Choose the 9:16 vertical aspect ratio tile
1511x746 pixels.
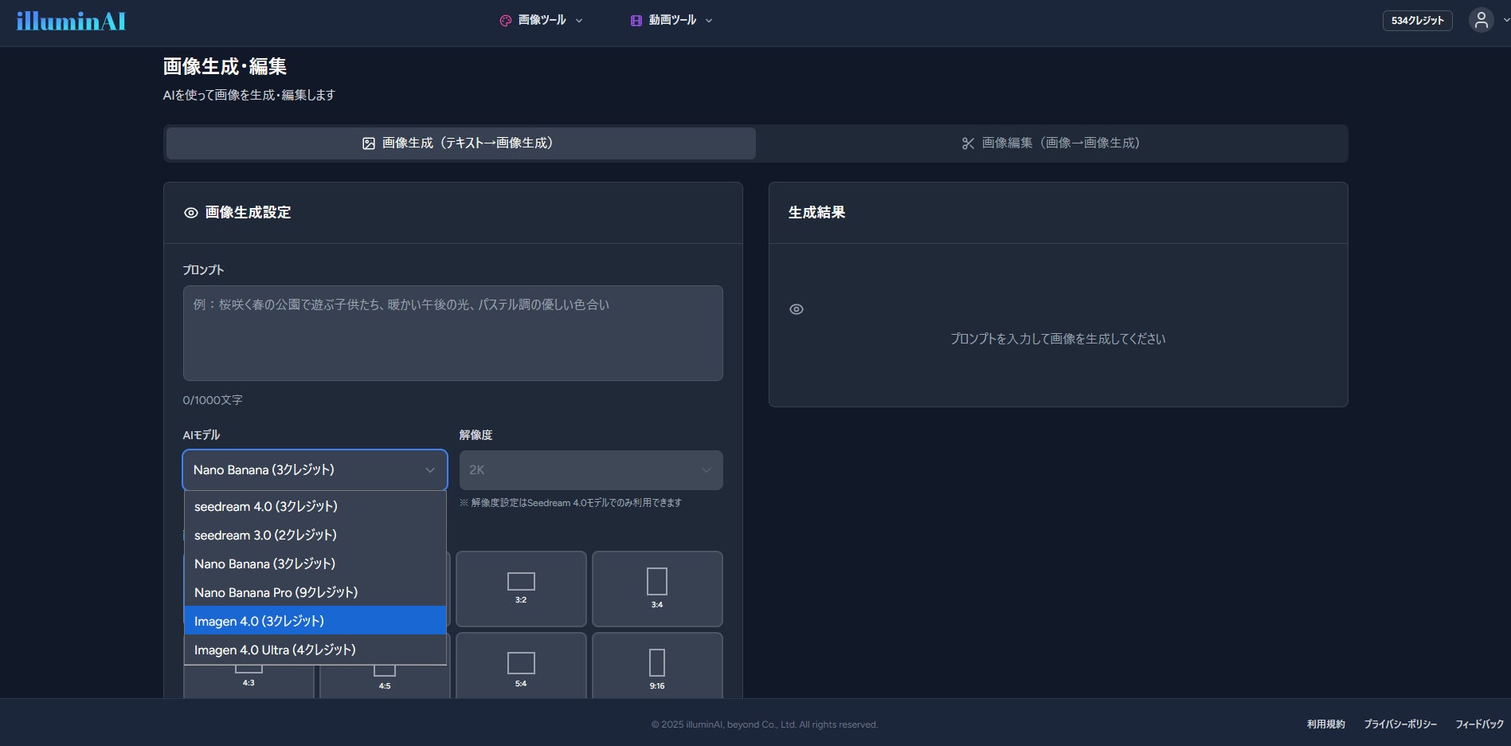[x=657, y=666]
